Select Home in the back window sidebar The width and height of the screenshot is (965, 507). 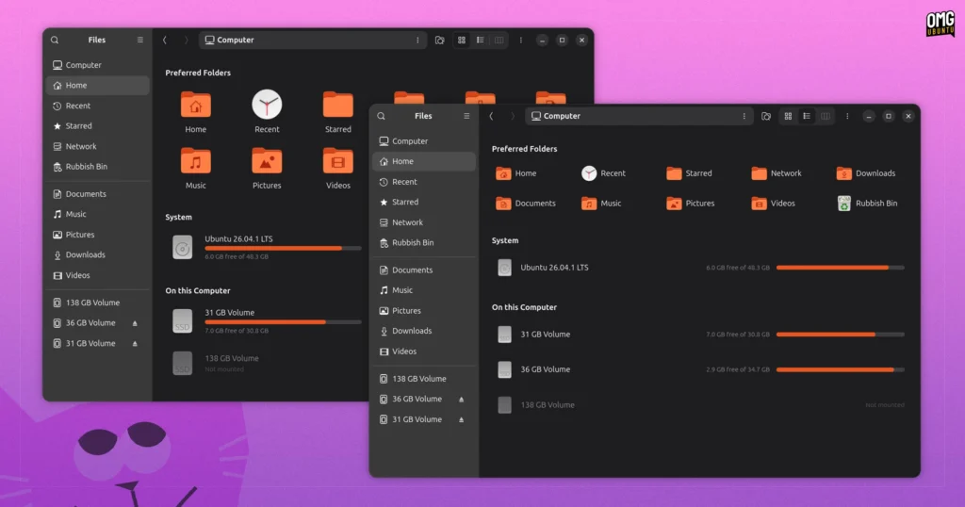click(x=98, y=85)
